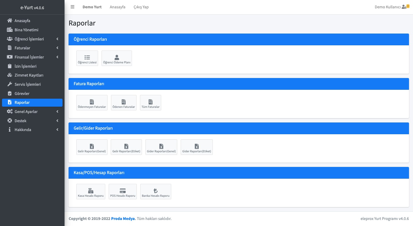This screenshot has width=413, height=226.
Task: Open the Öğrenci Ödeme Planı report
Action: [117, 58]
